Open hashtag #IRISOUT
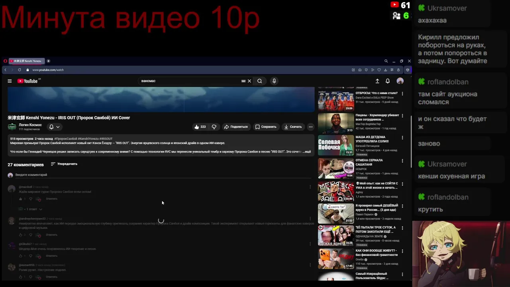The image size is (510, 287). click(x=106, y=139)
